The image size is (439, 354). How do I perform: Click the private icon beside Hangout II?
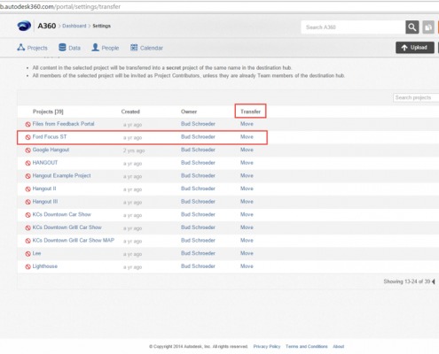point(28,189)
